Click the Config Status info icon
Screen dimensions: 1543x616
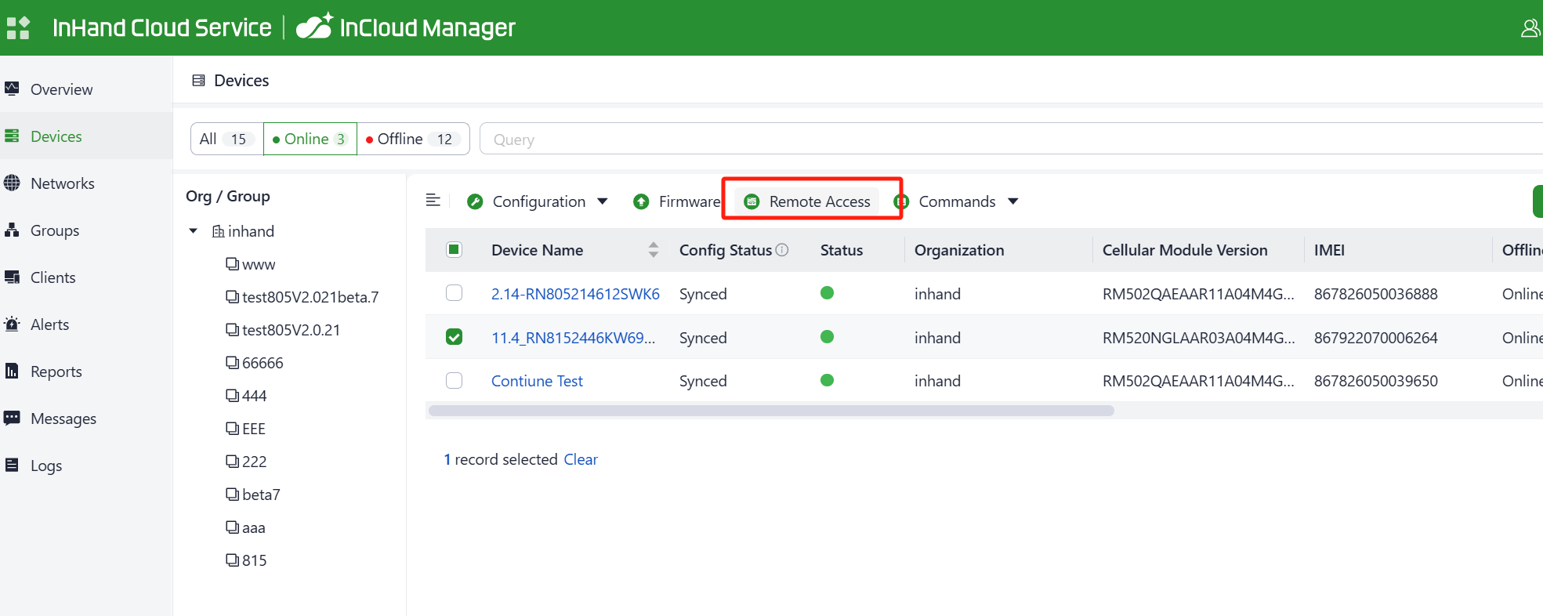pos(781,250)
